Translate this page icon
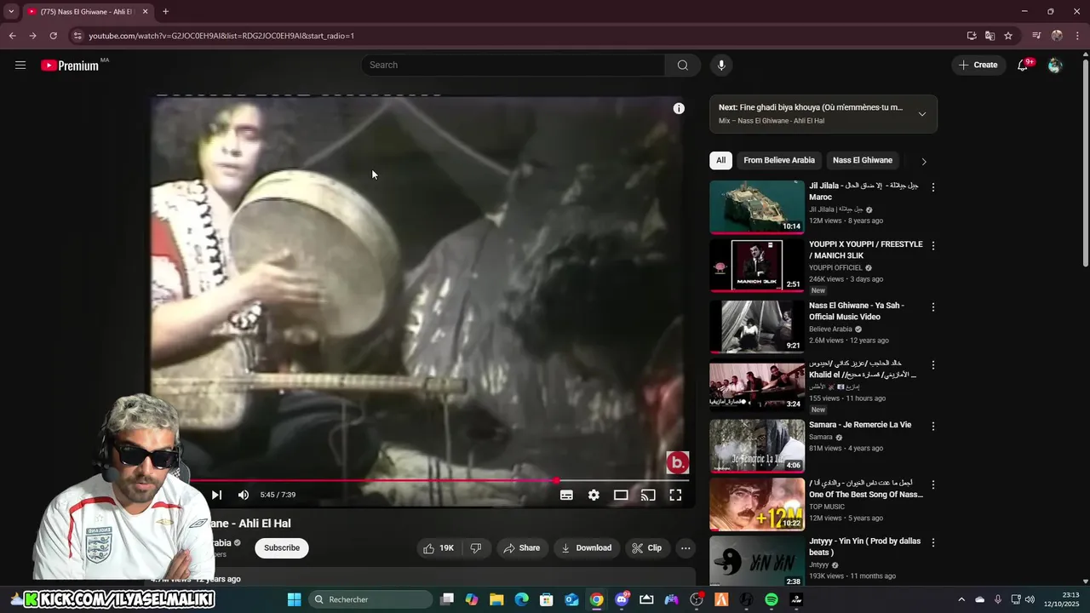The height and width of the screenshot is (613, 1090). [x=990, y=36]
